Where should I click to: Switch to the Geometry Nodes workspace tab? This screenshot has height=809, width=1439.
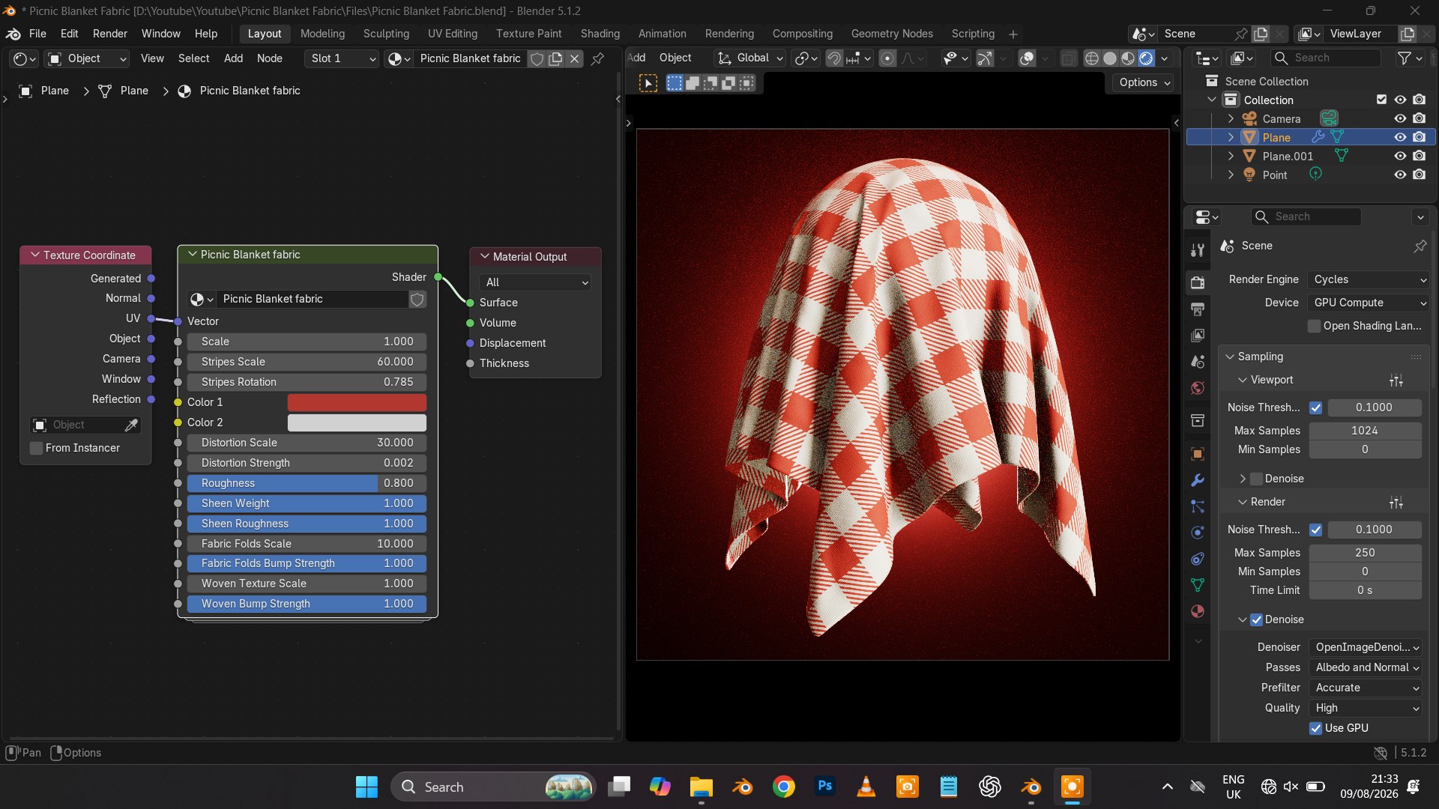[x=892, y=34]
